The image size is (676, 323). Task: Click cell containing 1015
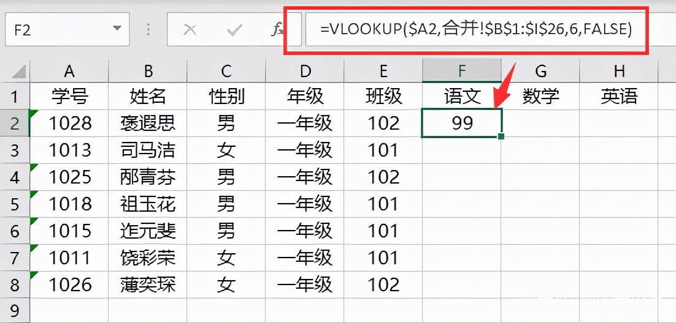69,231
